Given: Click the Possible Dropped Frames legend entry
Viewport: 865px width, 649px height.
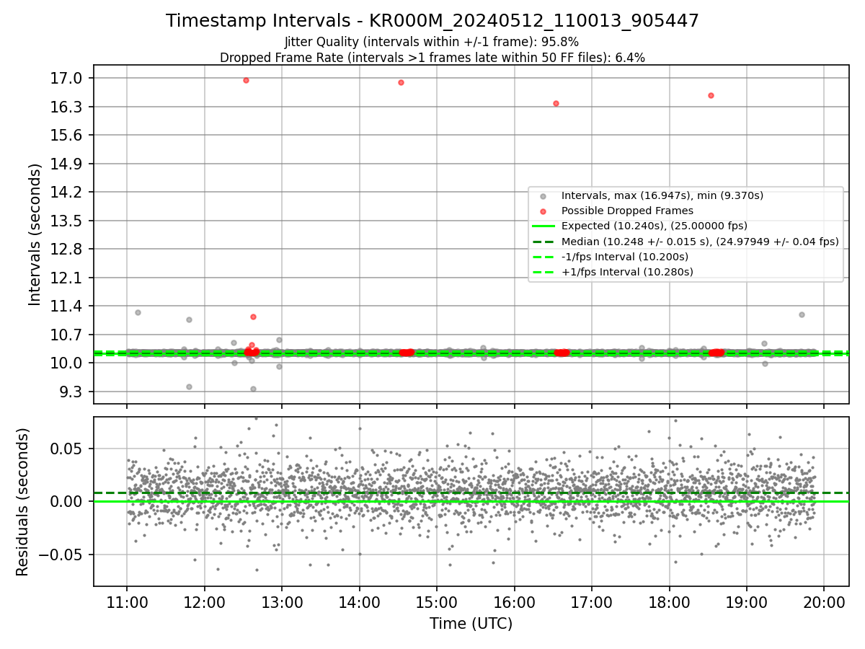Looking at the screenshot, I should pyautogui.click(x=627, y=211).
